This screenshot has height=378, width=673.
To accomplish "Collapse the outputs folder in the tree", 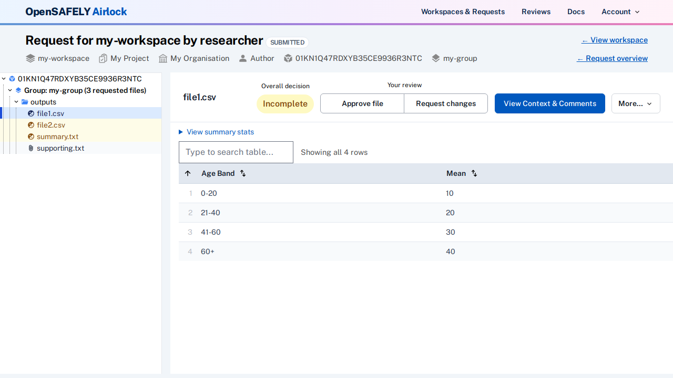I will (x=16, y=102).
